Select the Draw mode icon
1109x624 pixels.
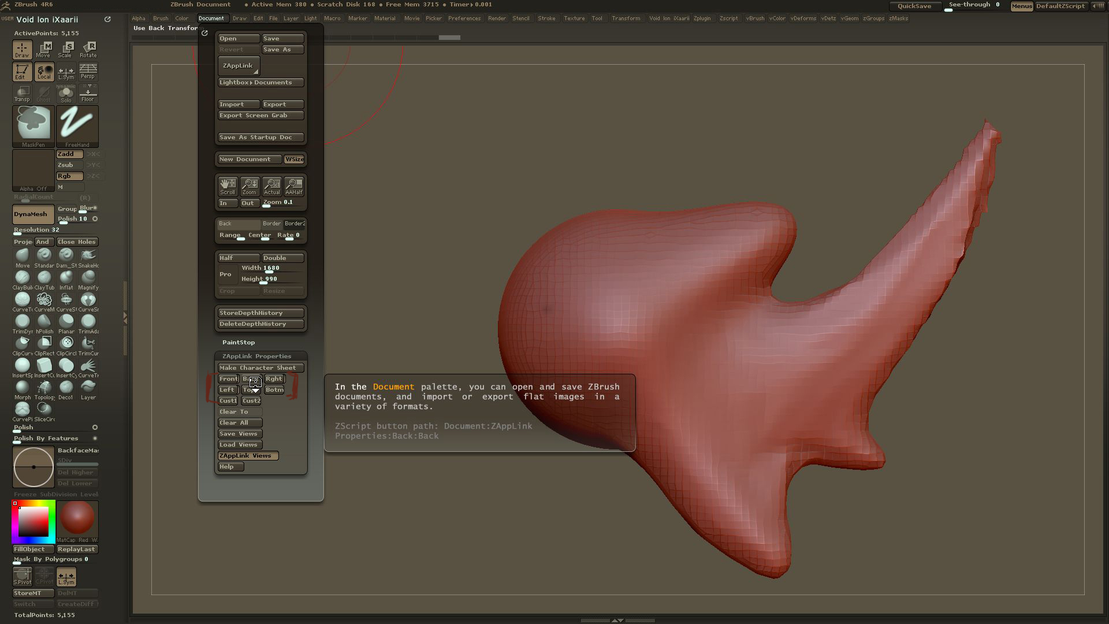coord(22,50)
